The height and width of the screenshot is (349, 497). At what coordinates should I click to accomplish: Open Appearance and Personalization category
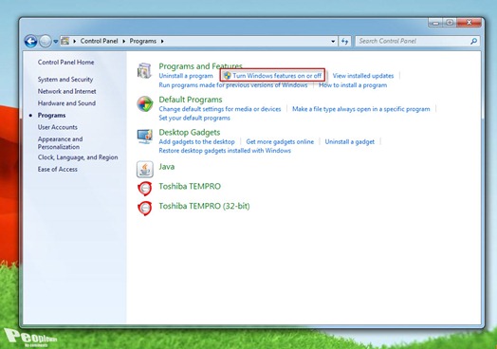click(60, 143)
